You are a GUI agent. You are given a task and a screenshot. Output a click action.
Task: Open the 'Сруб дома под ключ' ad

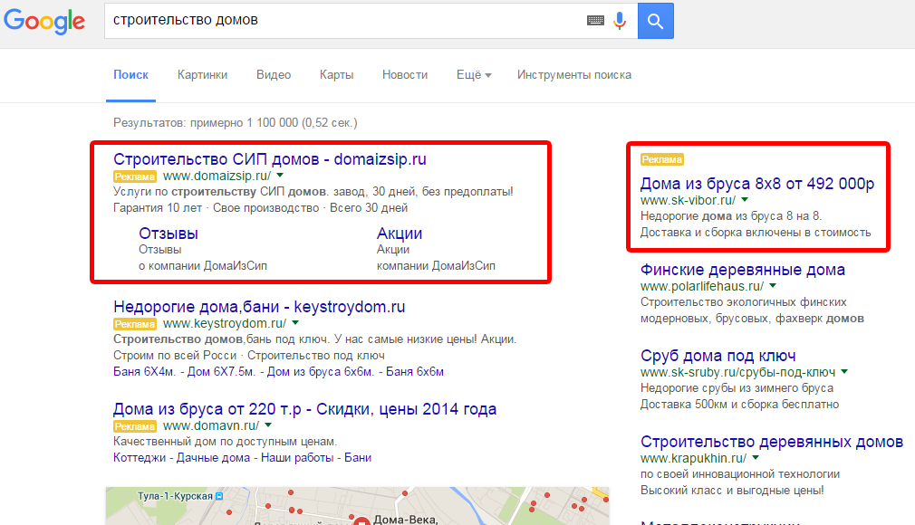718,356
